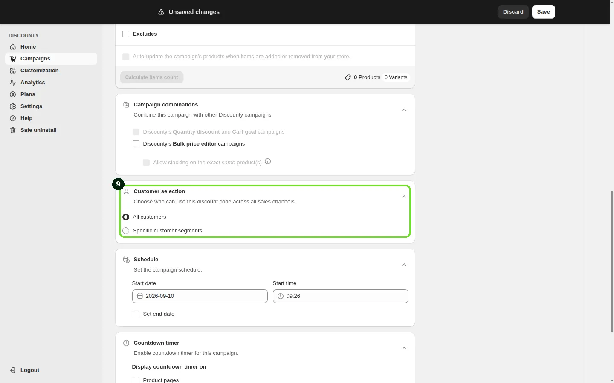Click the vertical page scrollbar thumb
This screenshot has width=614, height=383.
click(612, 262)
